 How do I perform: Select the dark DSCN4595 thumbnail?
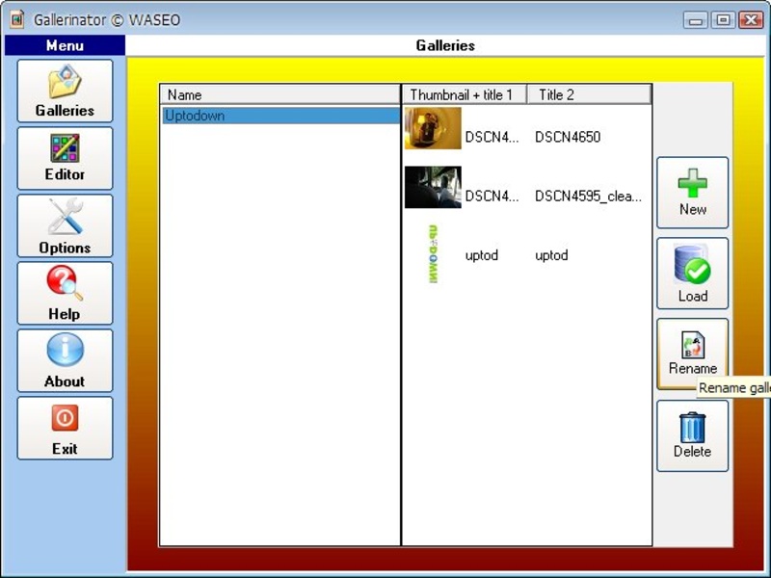pos(433,187)
